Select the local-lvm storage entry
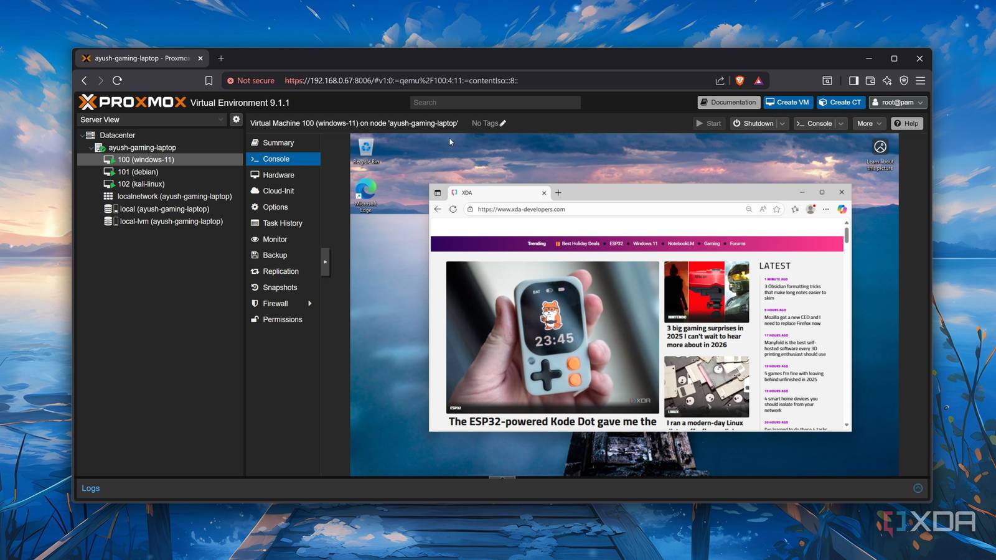Image resolution: width=996 pixels, height=560 pixels. tap(160, 221)
